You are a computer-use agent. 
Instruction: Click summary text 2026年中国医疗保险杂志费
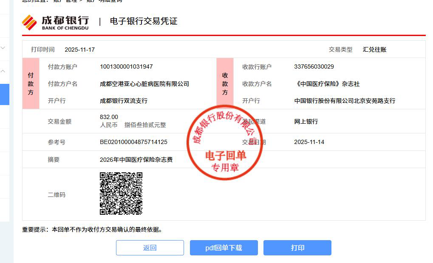click(x=136, y=160)
